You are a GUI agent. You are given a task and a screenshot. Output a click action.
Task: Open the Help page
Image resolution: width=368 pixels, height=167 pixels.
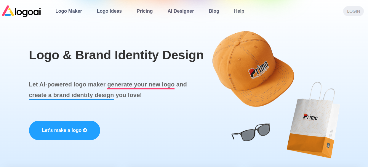pyautogui.click(x=239, y=11)
